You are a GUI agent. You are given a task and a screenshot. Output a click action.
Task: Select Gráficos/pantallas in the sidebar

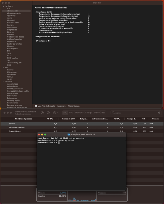point(15,39)
